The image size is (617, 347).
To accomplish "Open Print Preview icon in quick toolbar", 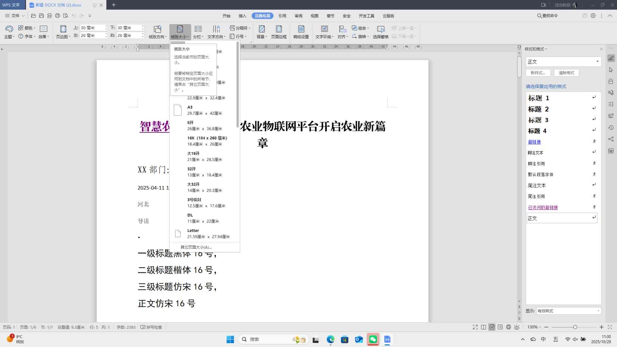I will click(66, 15).
